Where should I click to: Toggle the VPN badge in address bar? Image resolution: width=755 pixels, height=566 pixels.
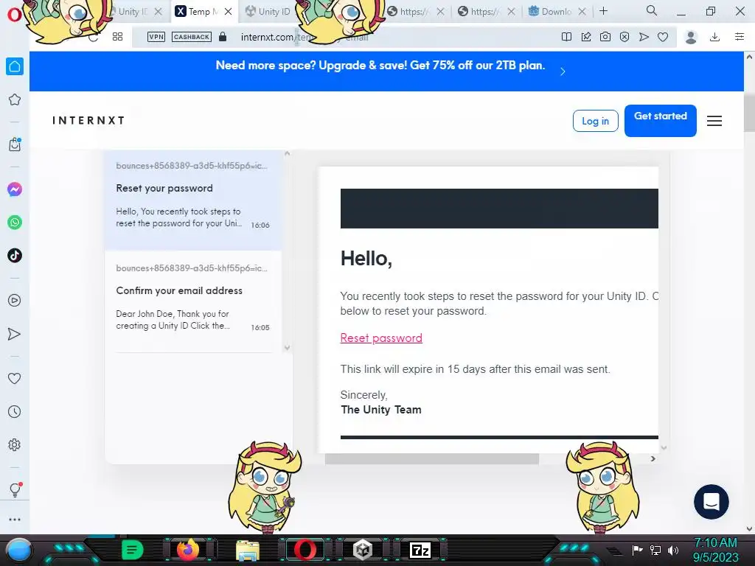[156, 37]
